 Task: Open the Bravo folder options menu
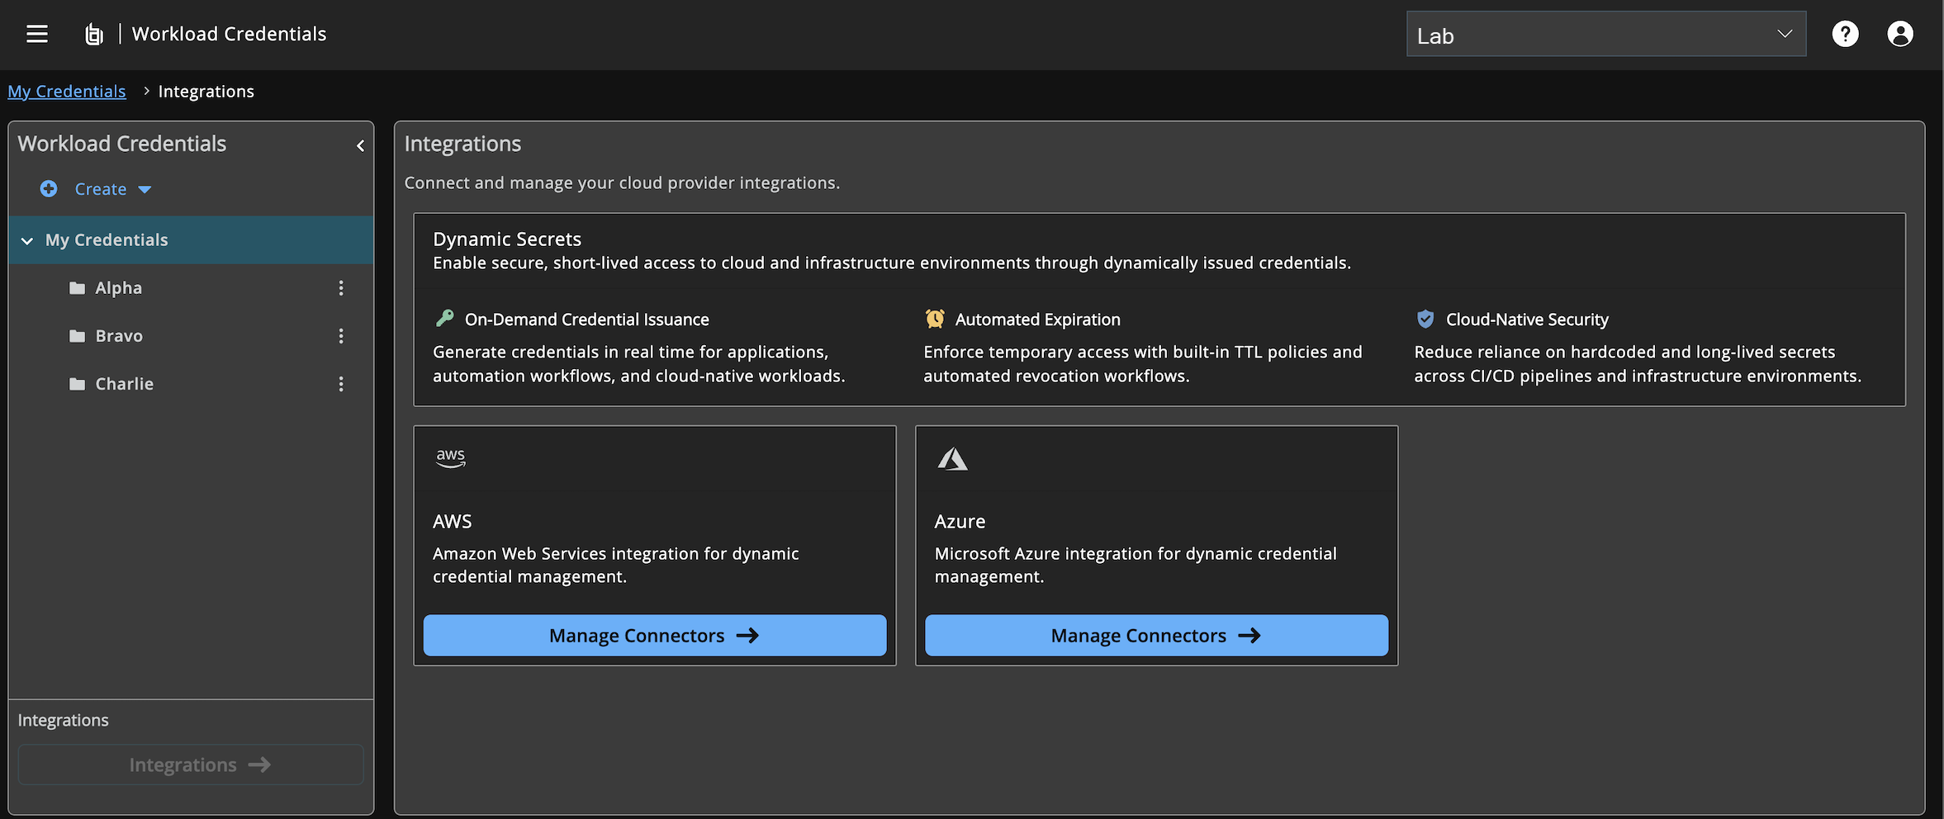(341, 336)
